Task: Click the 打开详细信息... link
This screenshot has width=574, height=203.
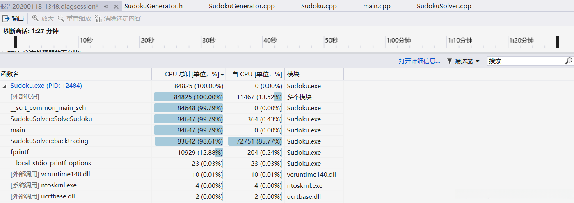Action: [419, 61]
